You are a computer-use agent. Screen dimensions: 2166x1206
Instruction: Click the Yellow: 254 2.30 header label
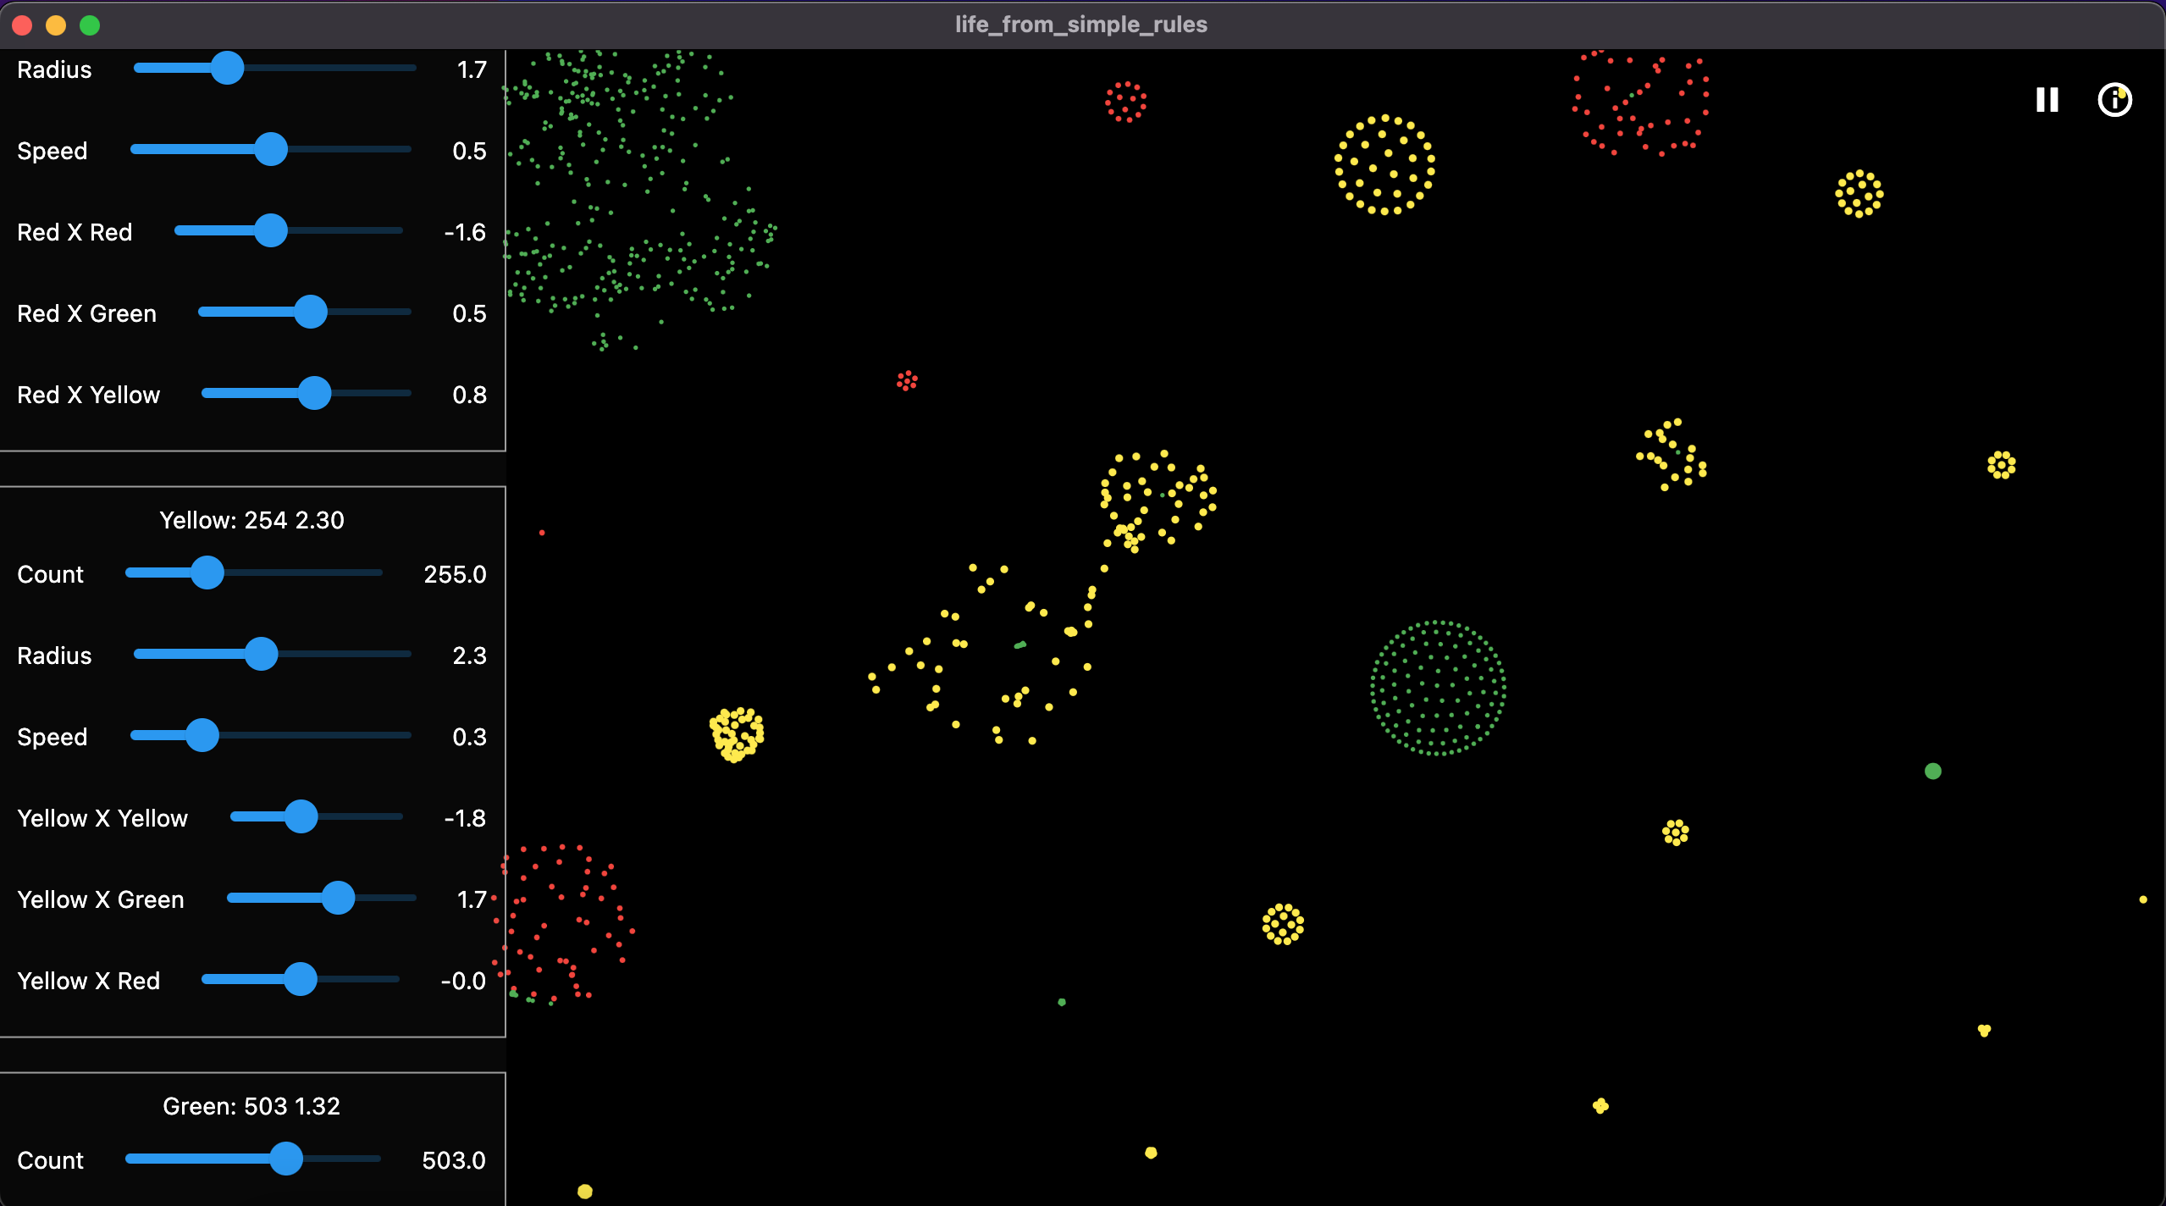[251, 520]
